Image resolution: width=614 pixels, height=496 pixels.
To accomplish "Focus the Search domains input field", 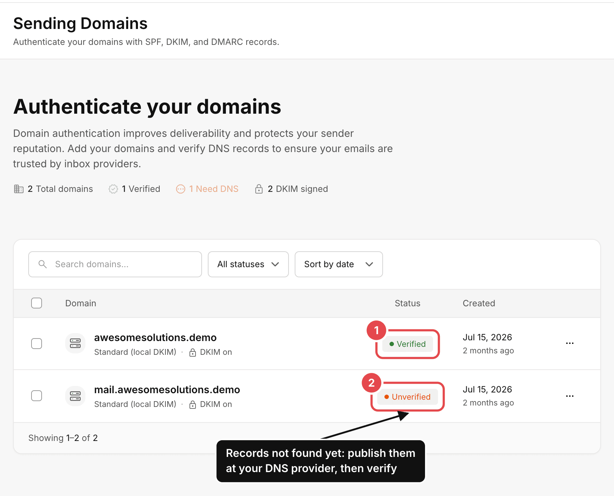I will click(115, 264).
